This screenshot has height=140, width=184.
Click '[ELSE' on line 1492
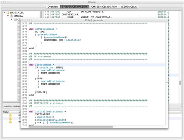point(39,79)
